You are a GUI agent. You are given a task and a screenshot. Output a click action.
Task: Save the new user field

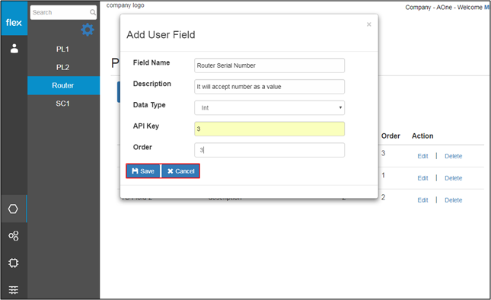(143, 171)
